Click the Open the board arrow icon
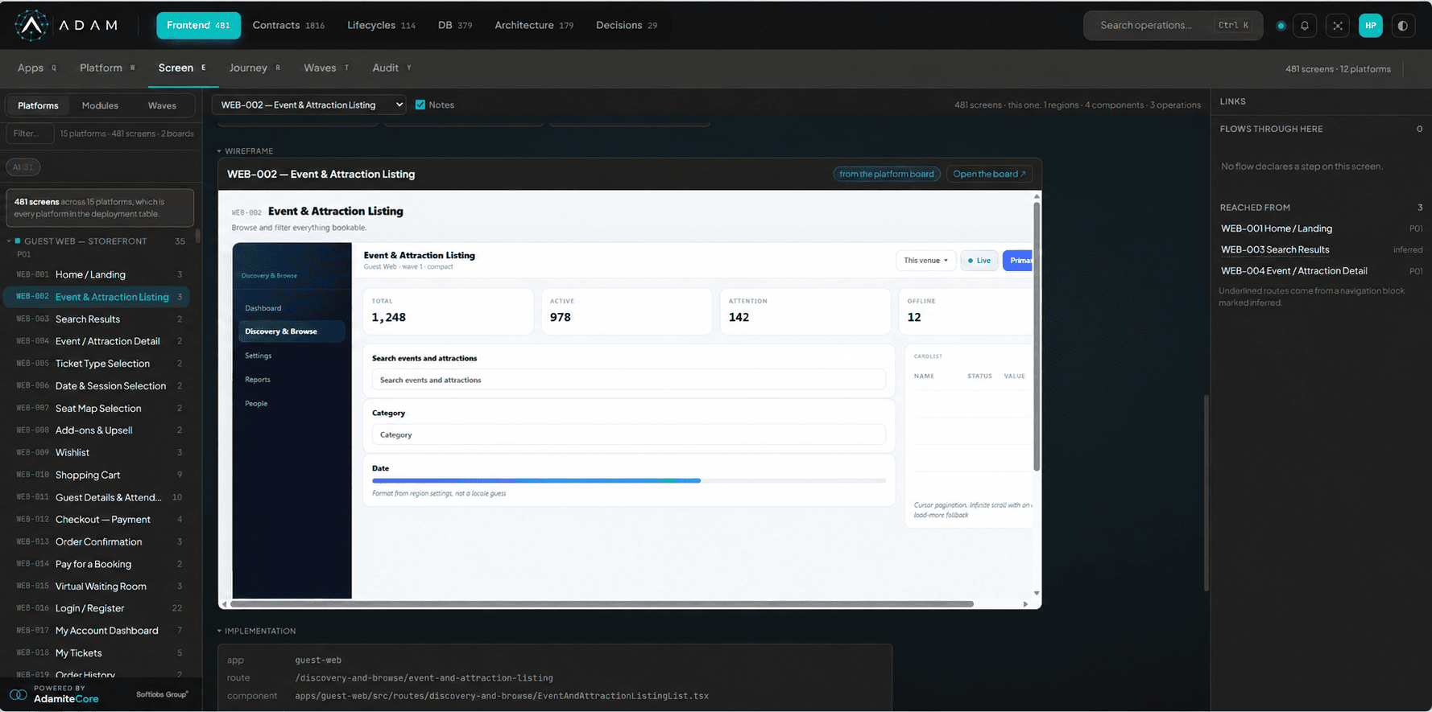Image resolution: width=1432 pixels, height=712 pixels. [x=1023, y=174]
